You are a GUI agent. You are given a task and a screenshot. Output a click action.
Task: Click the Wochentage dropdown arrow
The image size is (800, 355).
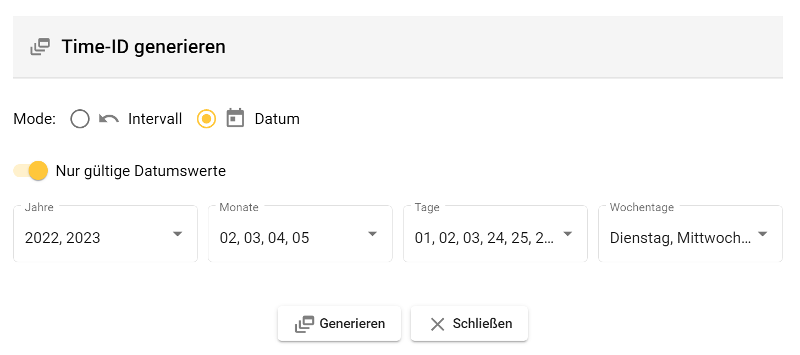point(763,234)
